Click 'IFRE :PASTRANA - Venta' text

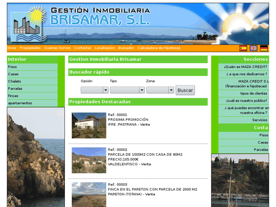tap(129, 125)
